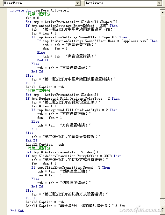Click the line 'Set tmp = ActivePresentation.Slides(2)'
The image size is (165, 215).
pyautogui.click(x=62, y=95)
